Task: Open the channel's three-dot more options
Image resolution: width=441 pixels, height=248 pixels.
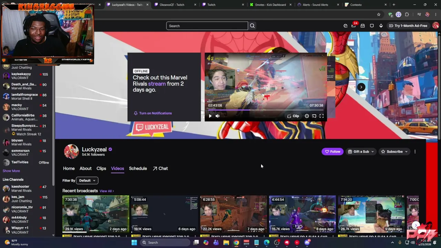Action: 415,152
